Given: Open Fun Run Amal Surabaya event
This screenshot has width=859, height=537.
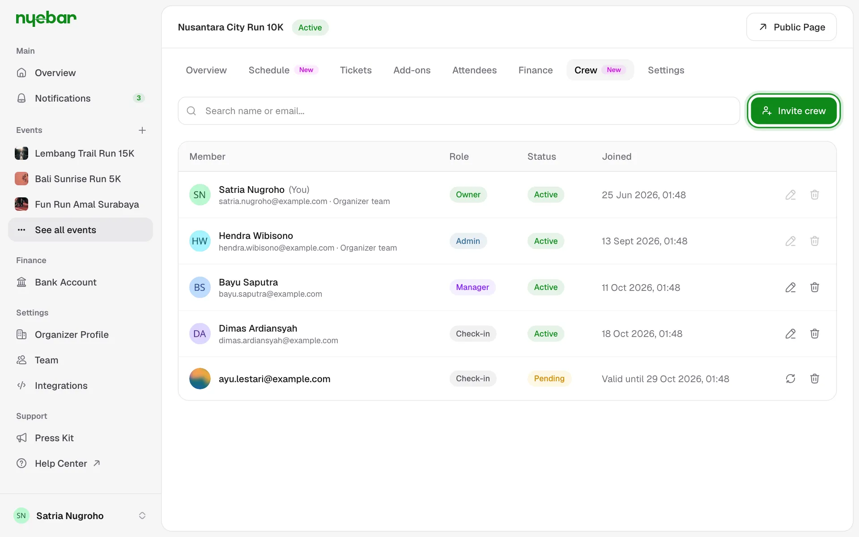Looking at the screenshot, I should pos(81,205).
